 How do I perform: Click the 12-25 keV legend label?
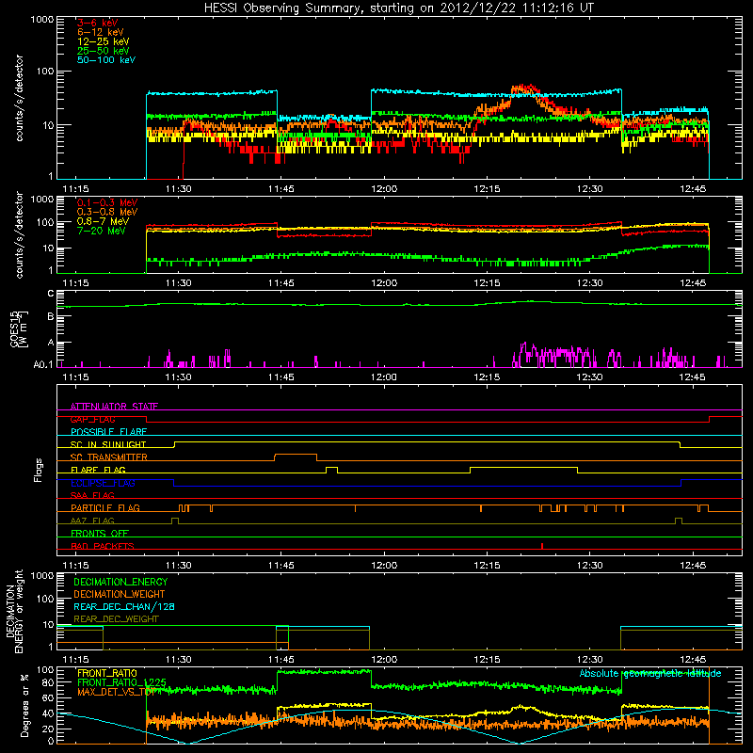pyautogui.click(x=104, y=41)
